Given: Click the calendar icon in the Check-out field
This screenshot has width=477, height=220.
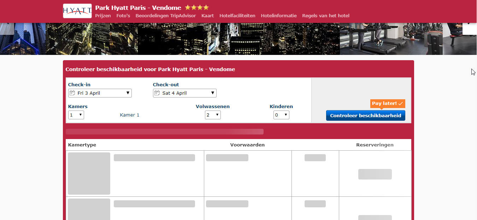Looking at the screenshot, I should pos(157,93).
